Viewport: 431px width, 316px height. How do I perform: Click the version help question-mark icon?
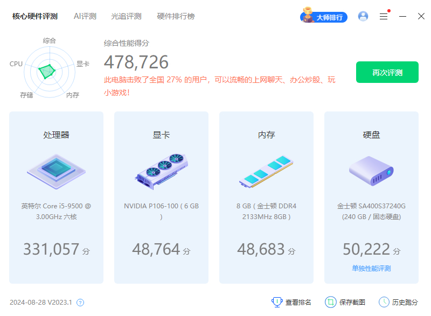[x=80, y=303]
